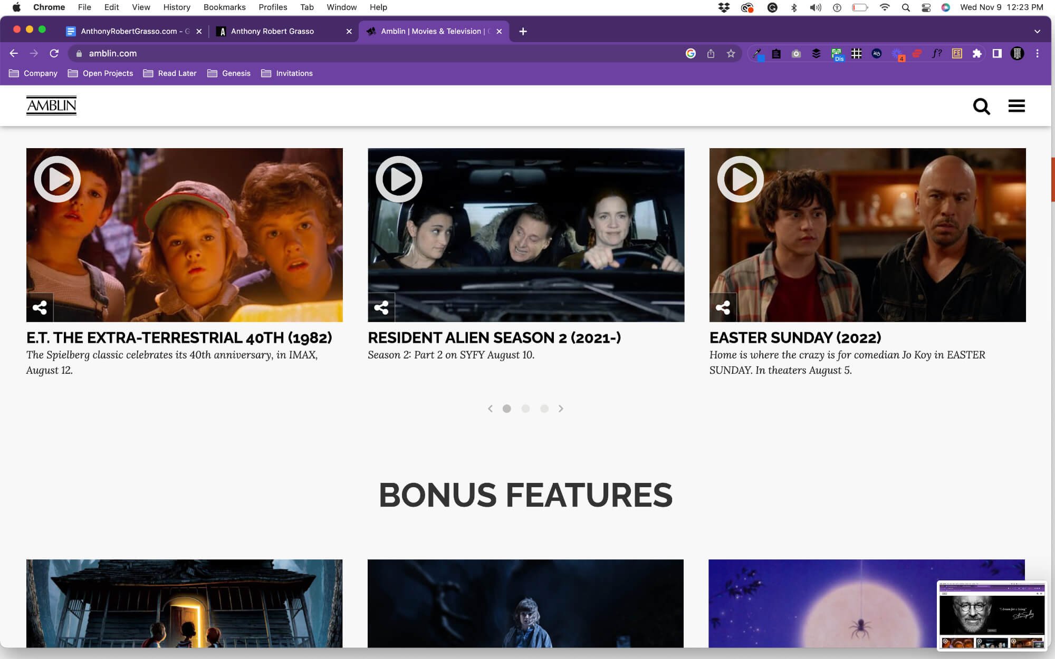
Task: Share the E.T. The Extra-Terrestrial card
Action: pyautogui.click(x=40, y=307)
